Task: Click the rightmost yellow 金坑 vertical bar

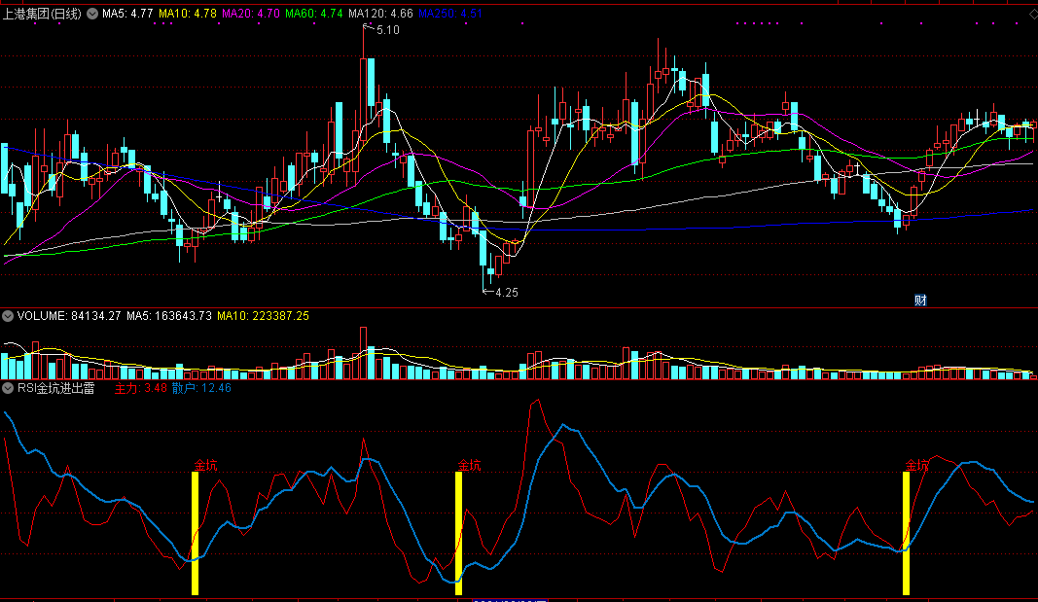Action: tap(907, 533)
